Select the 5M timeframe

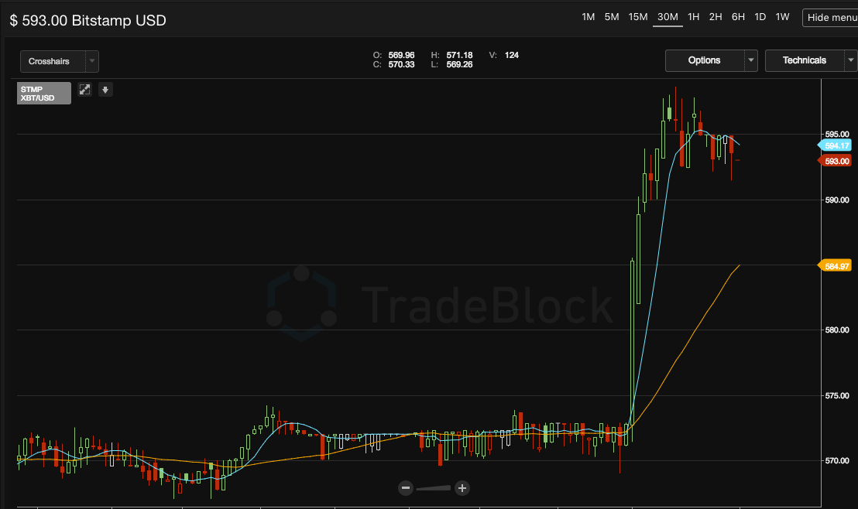tap(612, 17)
